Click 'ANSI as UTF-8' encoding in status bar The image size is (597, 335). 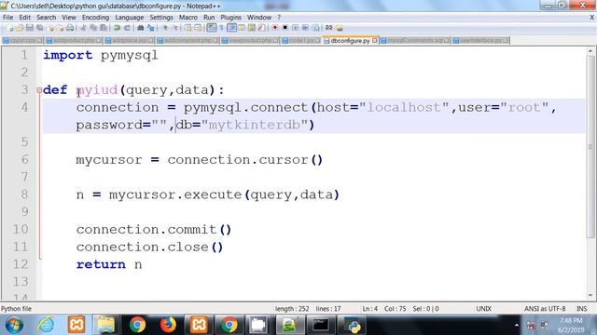pos(545,309)
